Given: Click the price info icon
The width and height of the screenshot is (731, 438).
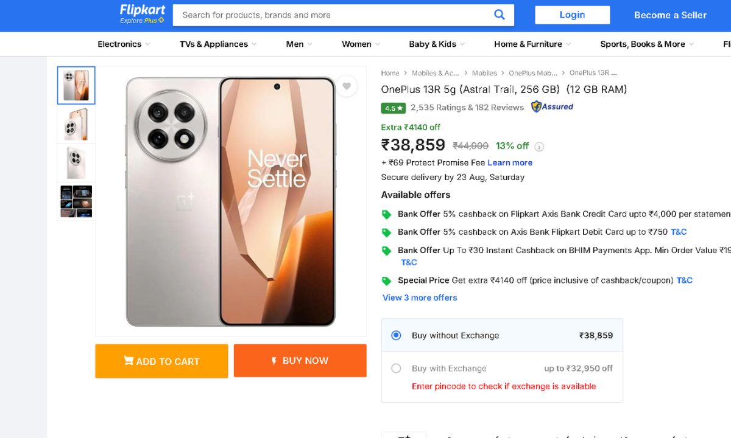Looking at the screenshot, I should [539, 147].
